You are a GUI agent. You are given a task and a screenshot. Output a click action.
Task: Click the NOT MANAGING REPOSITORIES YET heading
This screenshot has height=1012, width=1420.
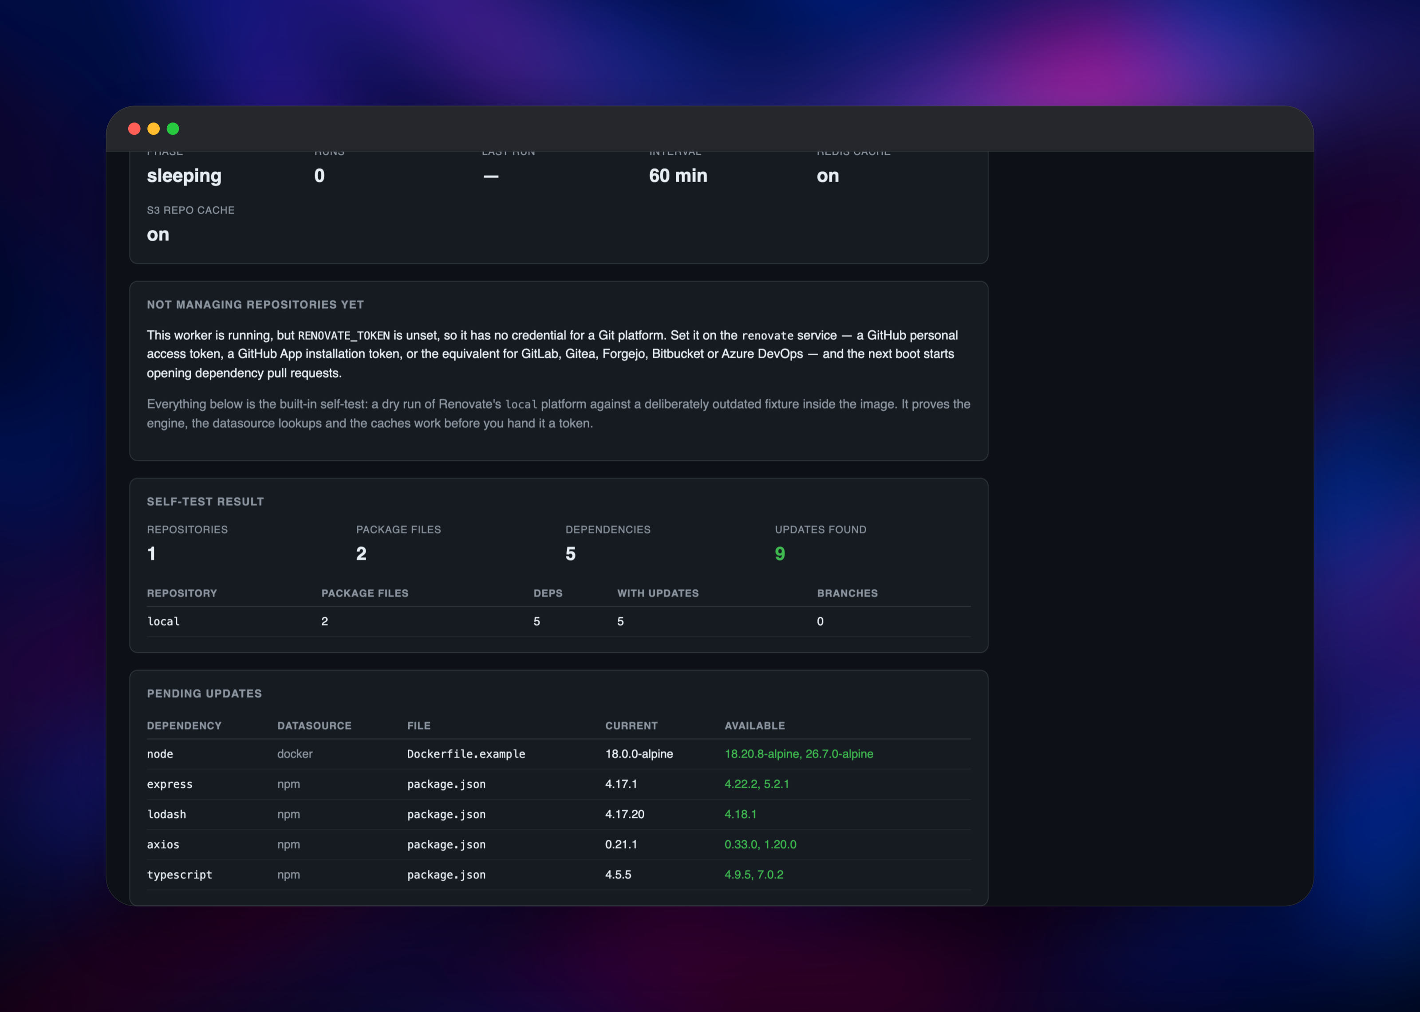coord(256,305)
